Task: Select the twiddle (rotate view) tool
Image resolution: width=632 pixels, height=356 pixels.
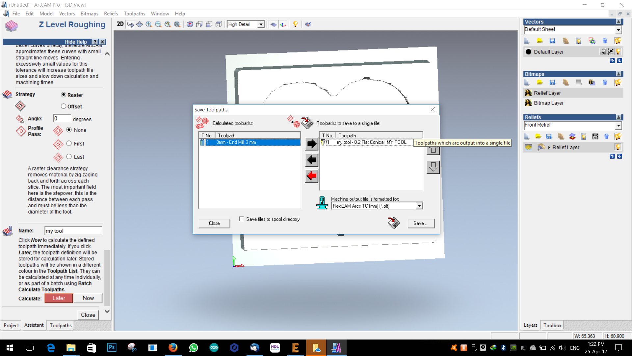Action: [x=130, y=24]
